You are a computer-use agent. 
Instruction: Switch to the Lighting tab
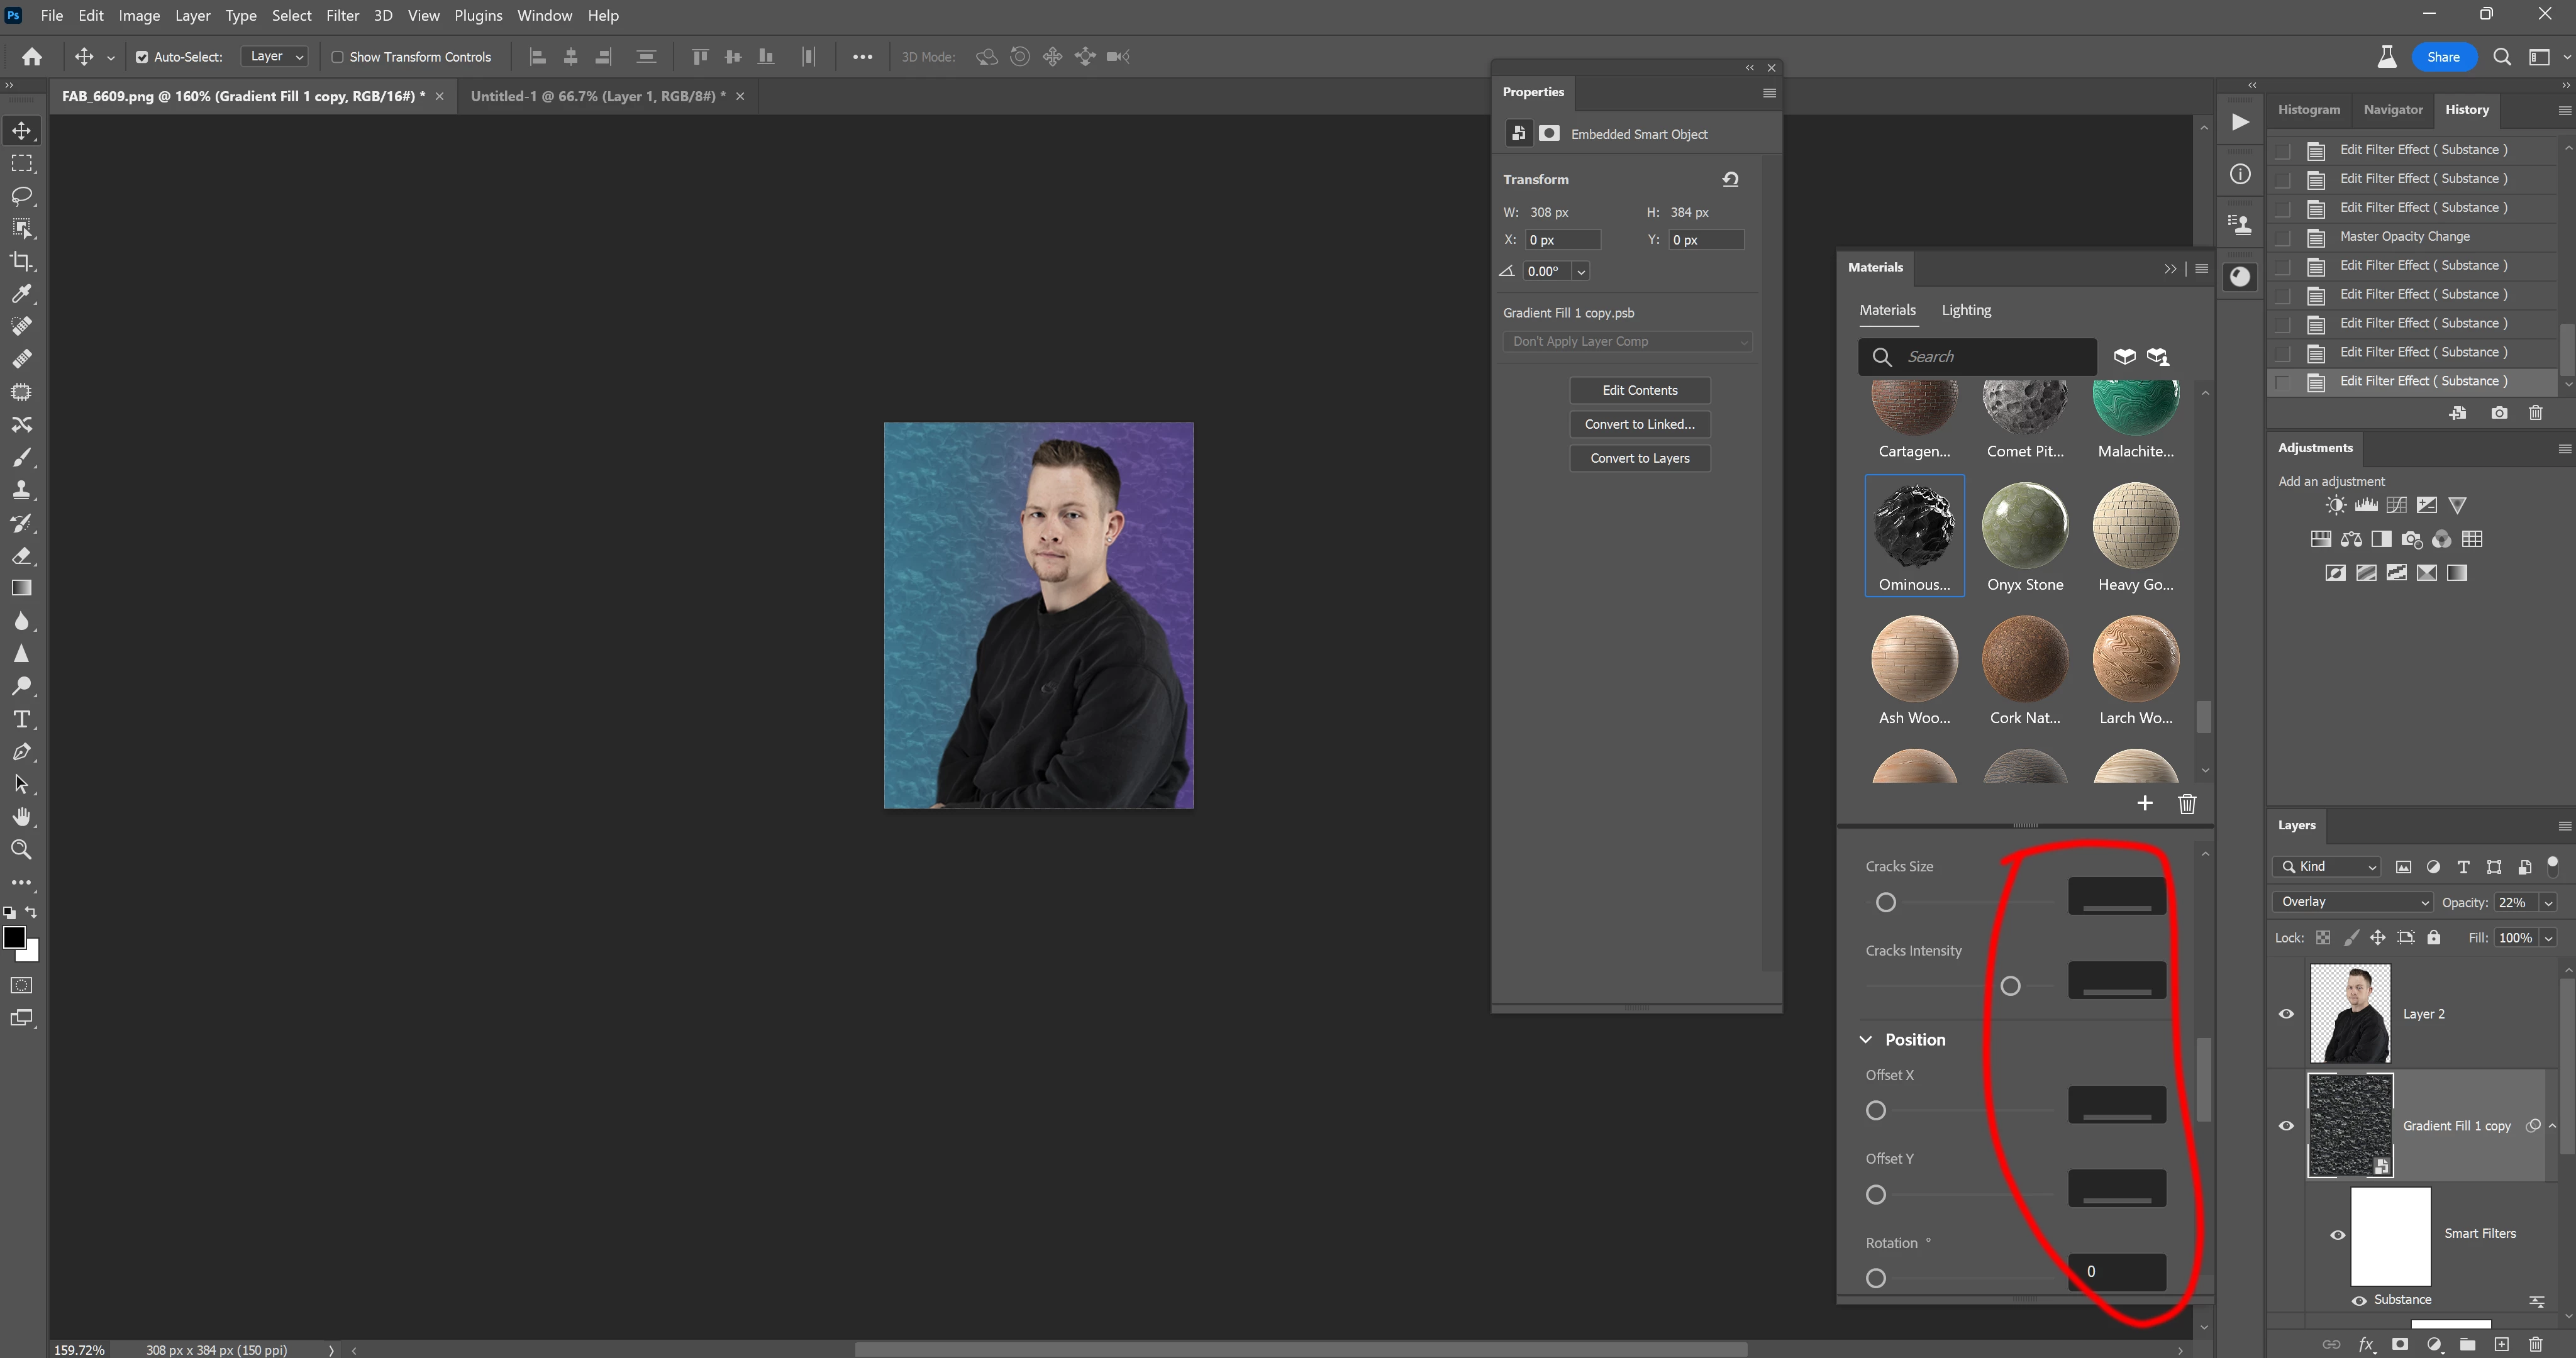pos(1966,310)
